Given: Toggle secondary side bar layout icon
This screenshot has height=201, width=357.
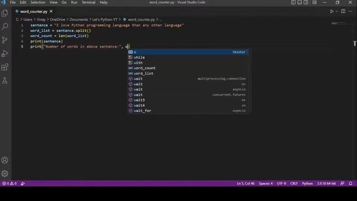Looking at the screenshot, I should tap(306, 2).
